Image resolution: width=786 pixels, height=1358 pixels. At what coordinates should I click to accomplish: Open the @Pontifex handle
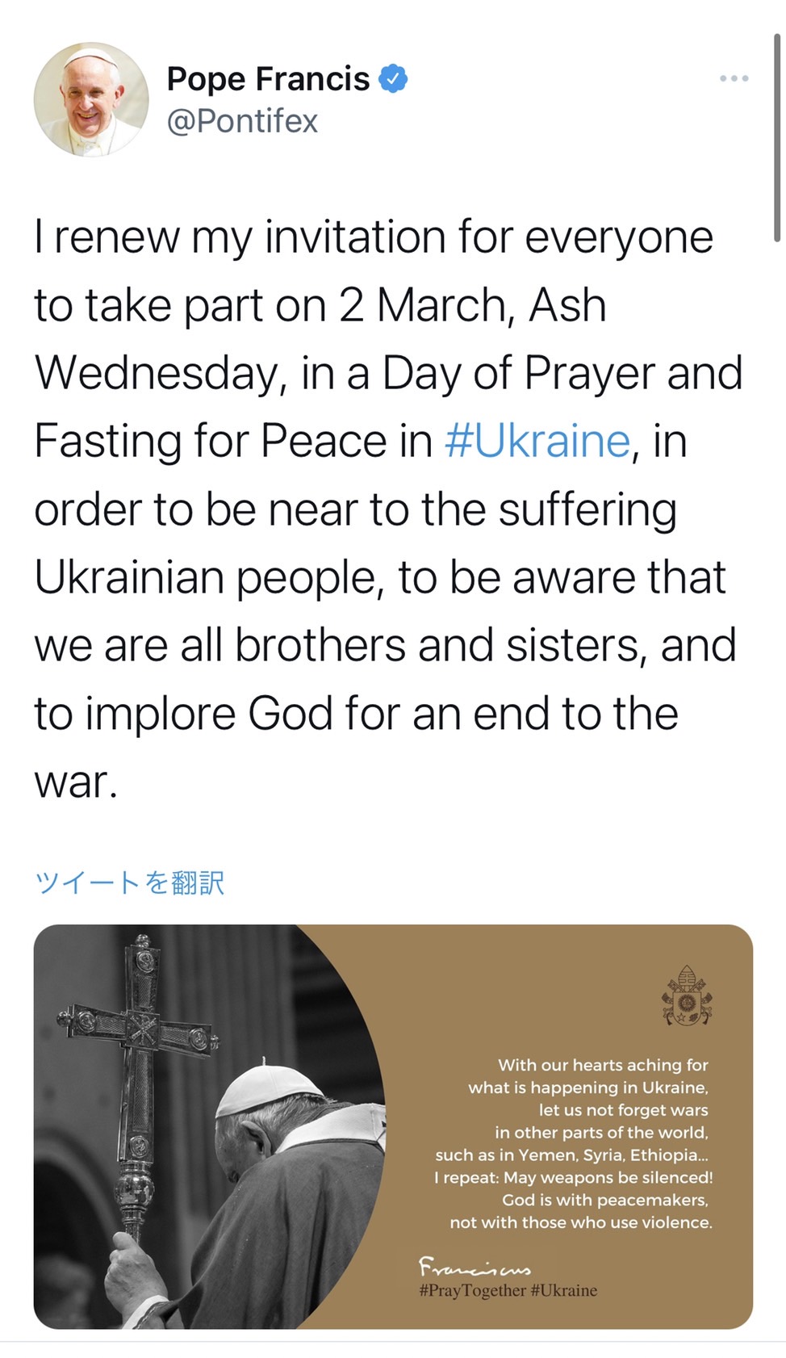click(x=242, y=121)
